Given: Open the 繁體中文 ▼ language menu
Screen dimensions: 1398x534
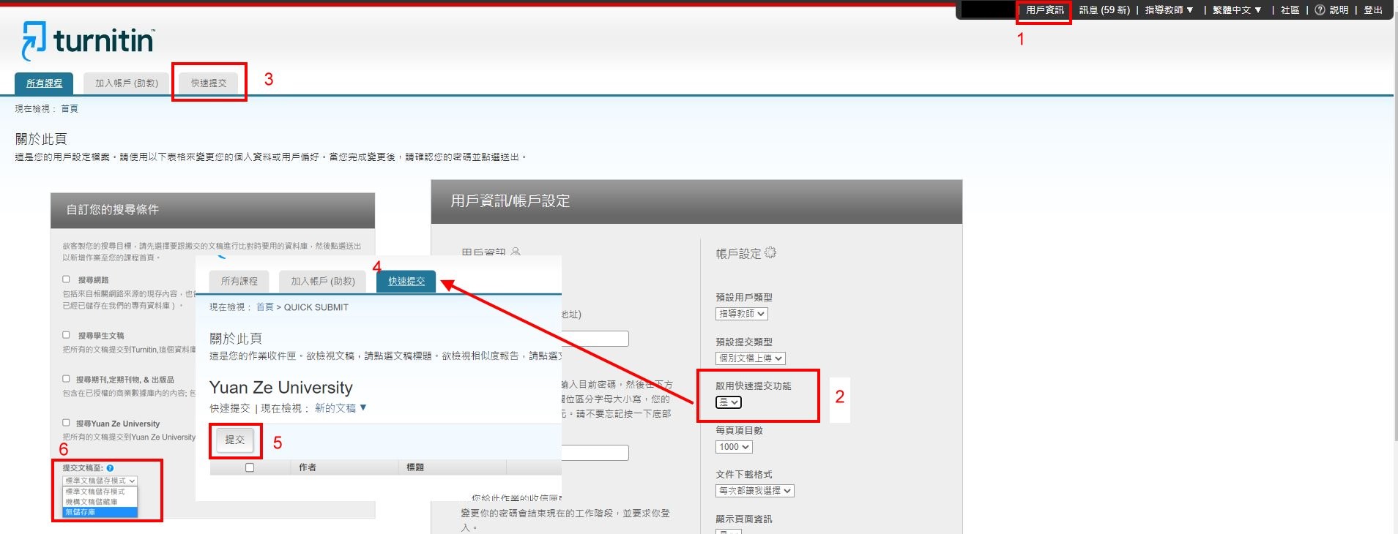Looking at the screenshot, I should click(1238, 10).
